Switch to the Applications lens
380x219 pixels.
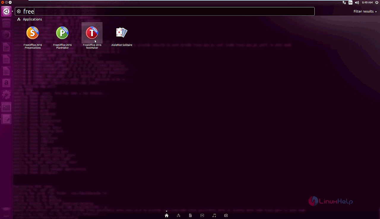tap(178, 215)
